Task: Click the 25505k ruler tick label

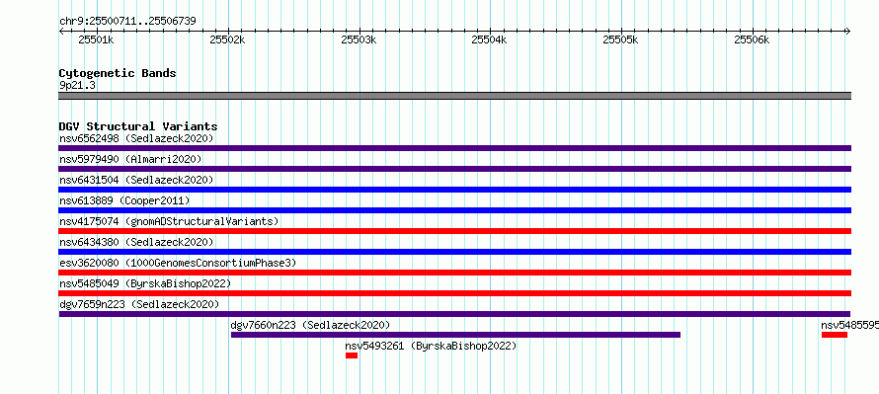Action: pos(620,39)
